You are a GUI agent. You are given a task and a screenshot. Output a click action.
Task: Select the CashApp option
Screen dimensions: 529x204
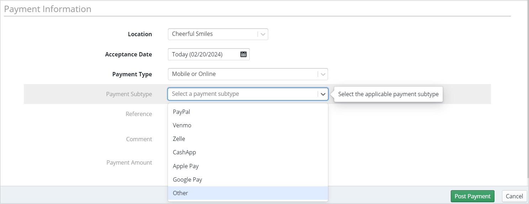click(248, 152)
